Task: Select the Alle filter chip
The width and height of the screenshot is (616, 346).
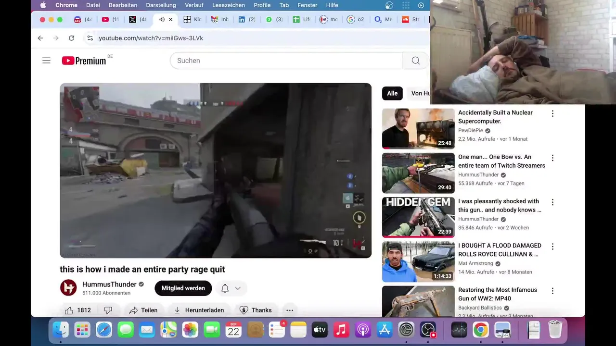Action: point(392,93)
